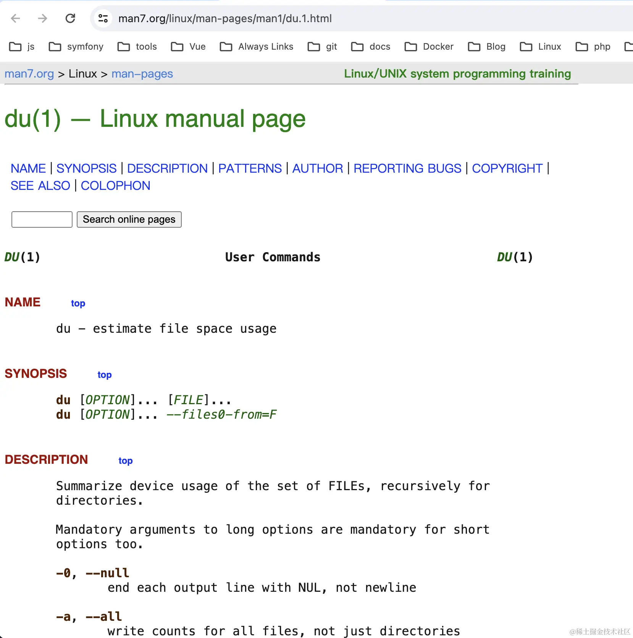Click the NAME section heading
This screenshot has height=638, width=633.
(23, 302)
